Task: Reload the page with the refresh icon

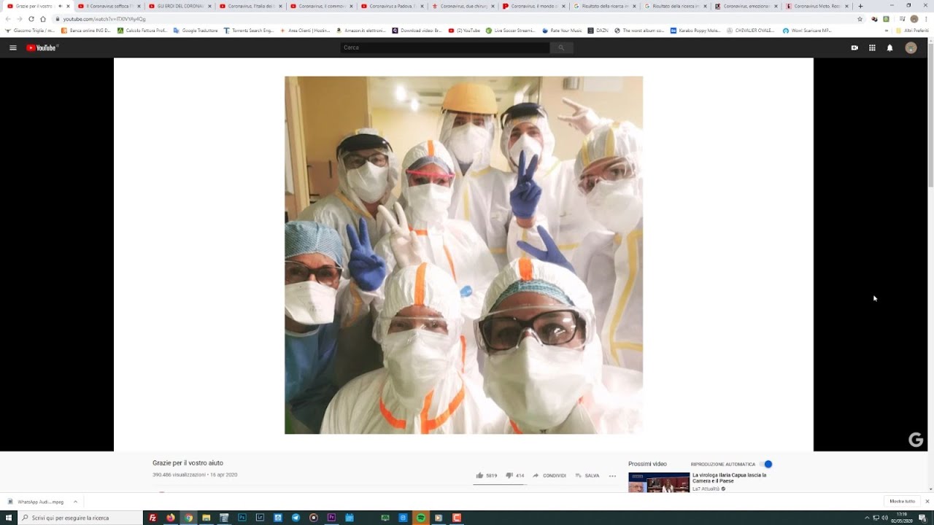Action: (x=31, y=19)
